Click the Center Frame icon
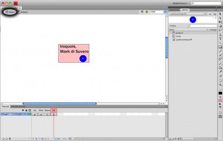This screenshot has height=141, width=223. pos(33,139)
